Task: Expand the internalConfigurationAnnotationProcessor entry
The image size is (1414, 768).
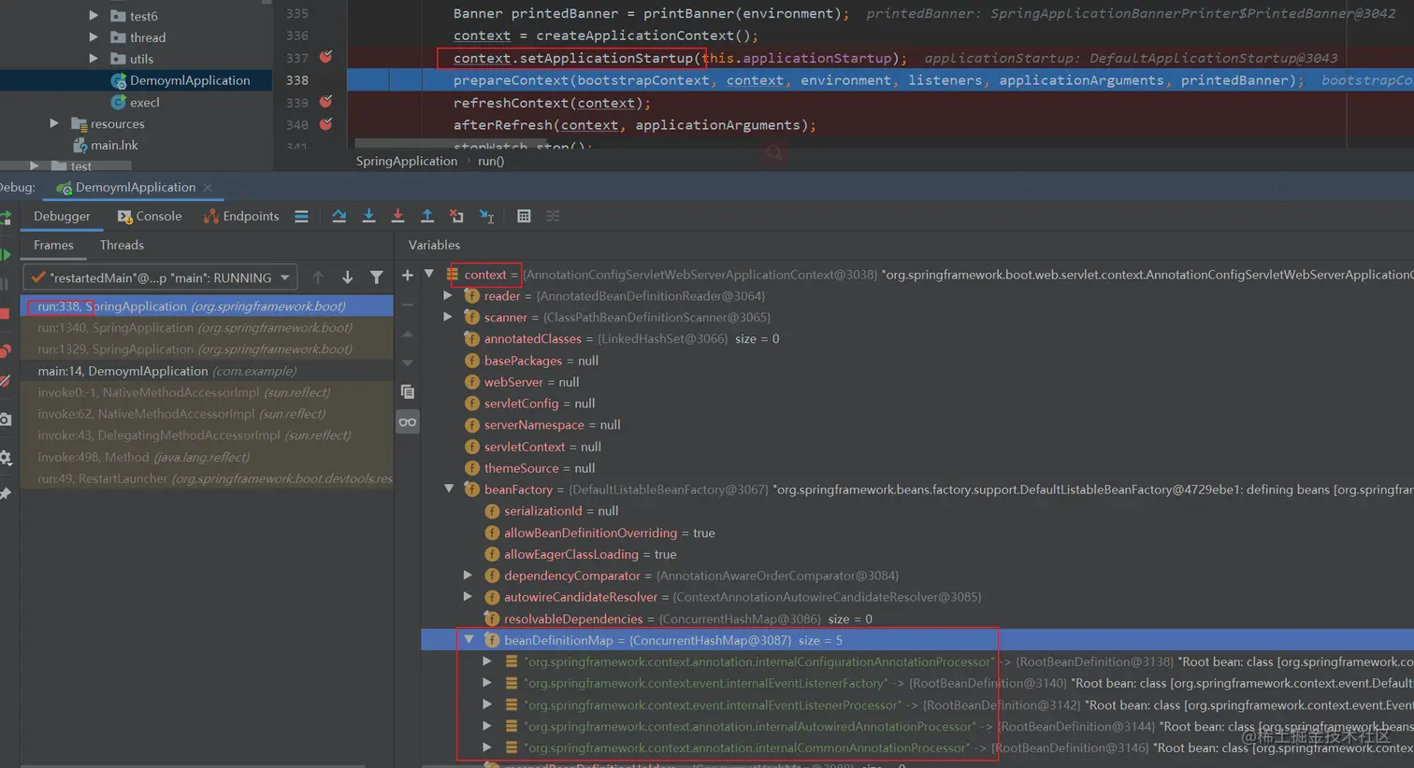Action: [487, 661]
